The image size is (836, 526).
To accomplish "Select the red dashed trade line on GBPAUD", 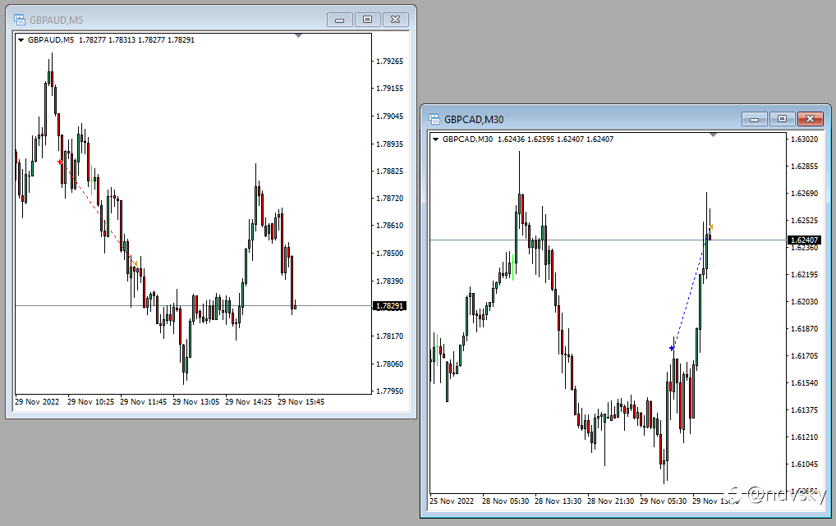I will click(x=98, y=213).
